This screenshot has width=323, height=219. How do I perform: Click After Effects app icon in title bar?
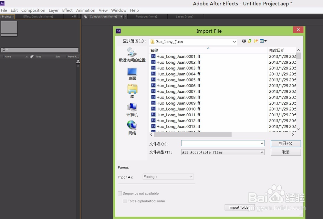click(x=2, y=3)
